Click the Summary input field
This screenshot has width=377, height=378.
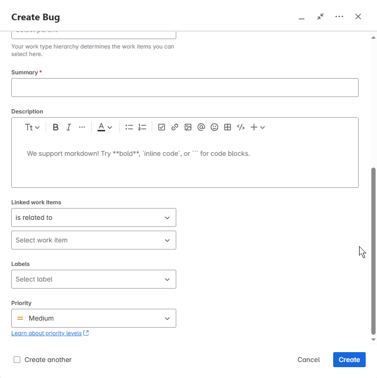tap(185, 88)
